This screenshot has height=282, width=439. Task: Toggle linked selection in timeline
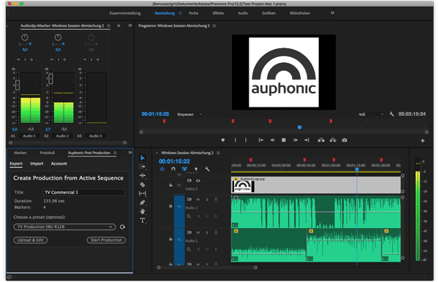tap(184, 169)
